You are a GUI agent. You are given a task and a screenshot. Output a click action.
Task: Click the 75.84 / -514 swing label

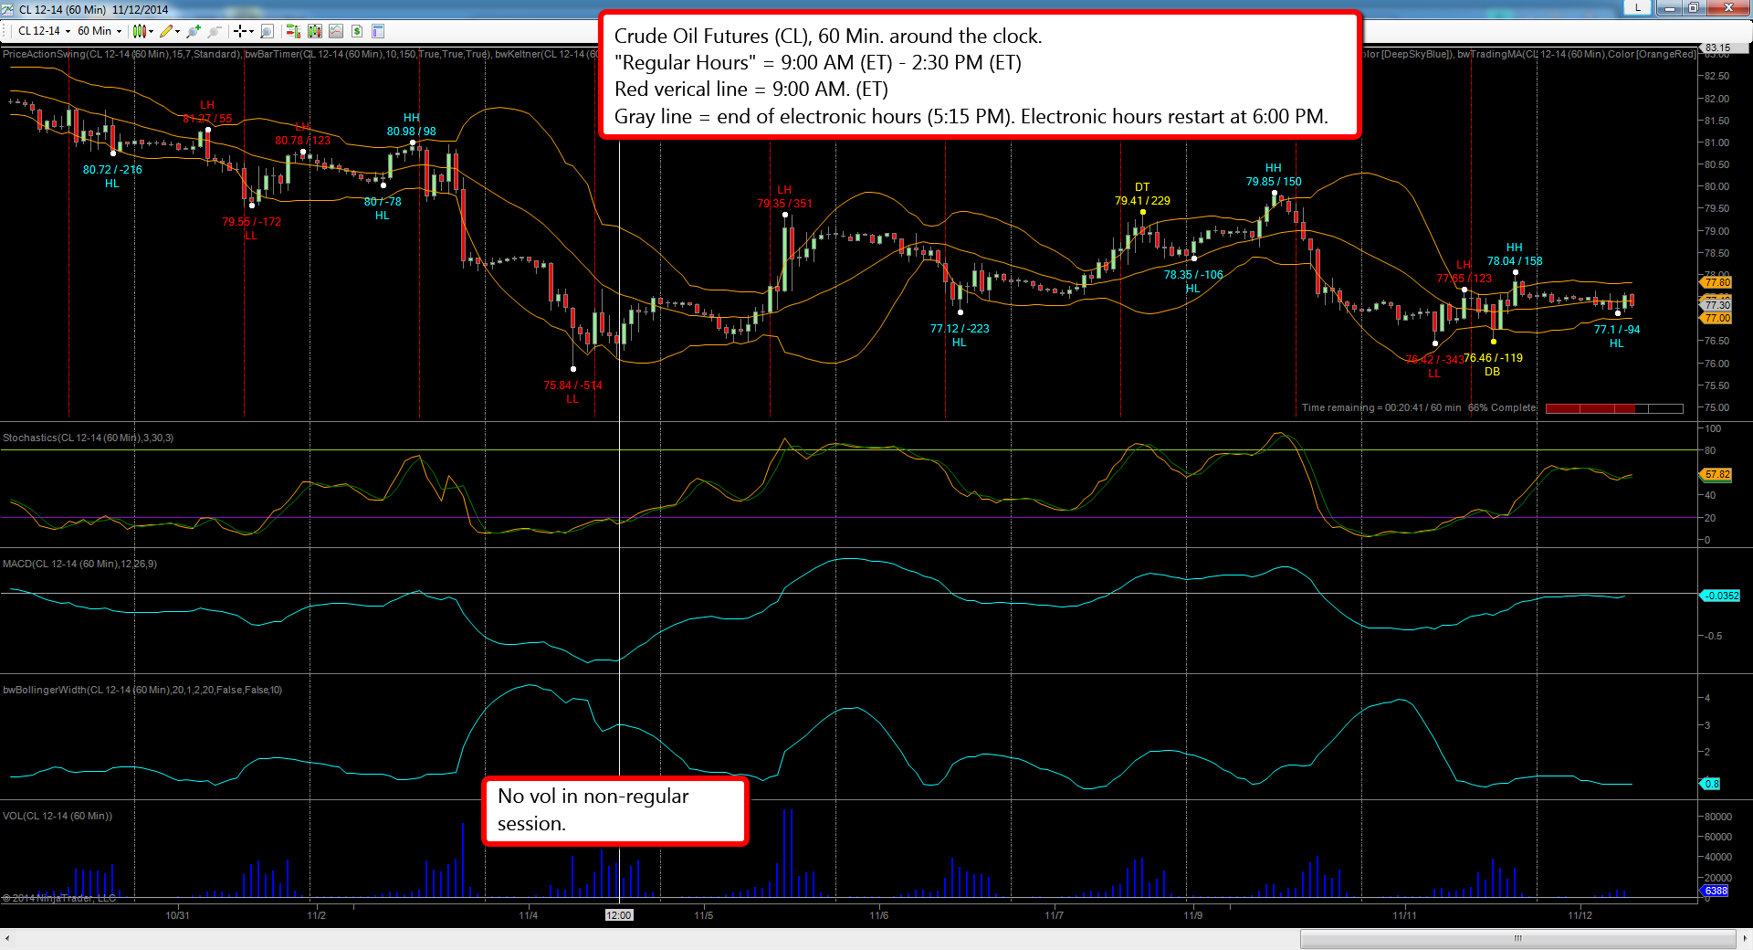(572, 385)
